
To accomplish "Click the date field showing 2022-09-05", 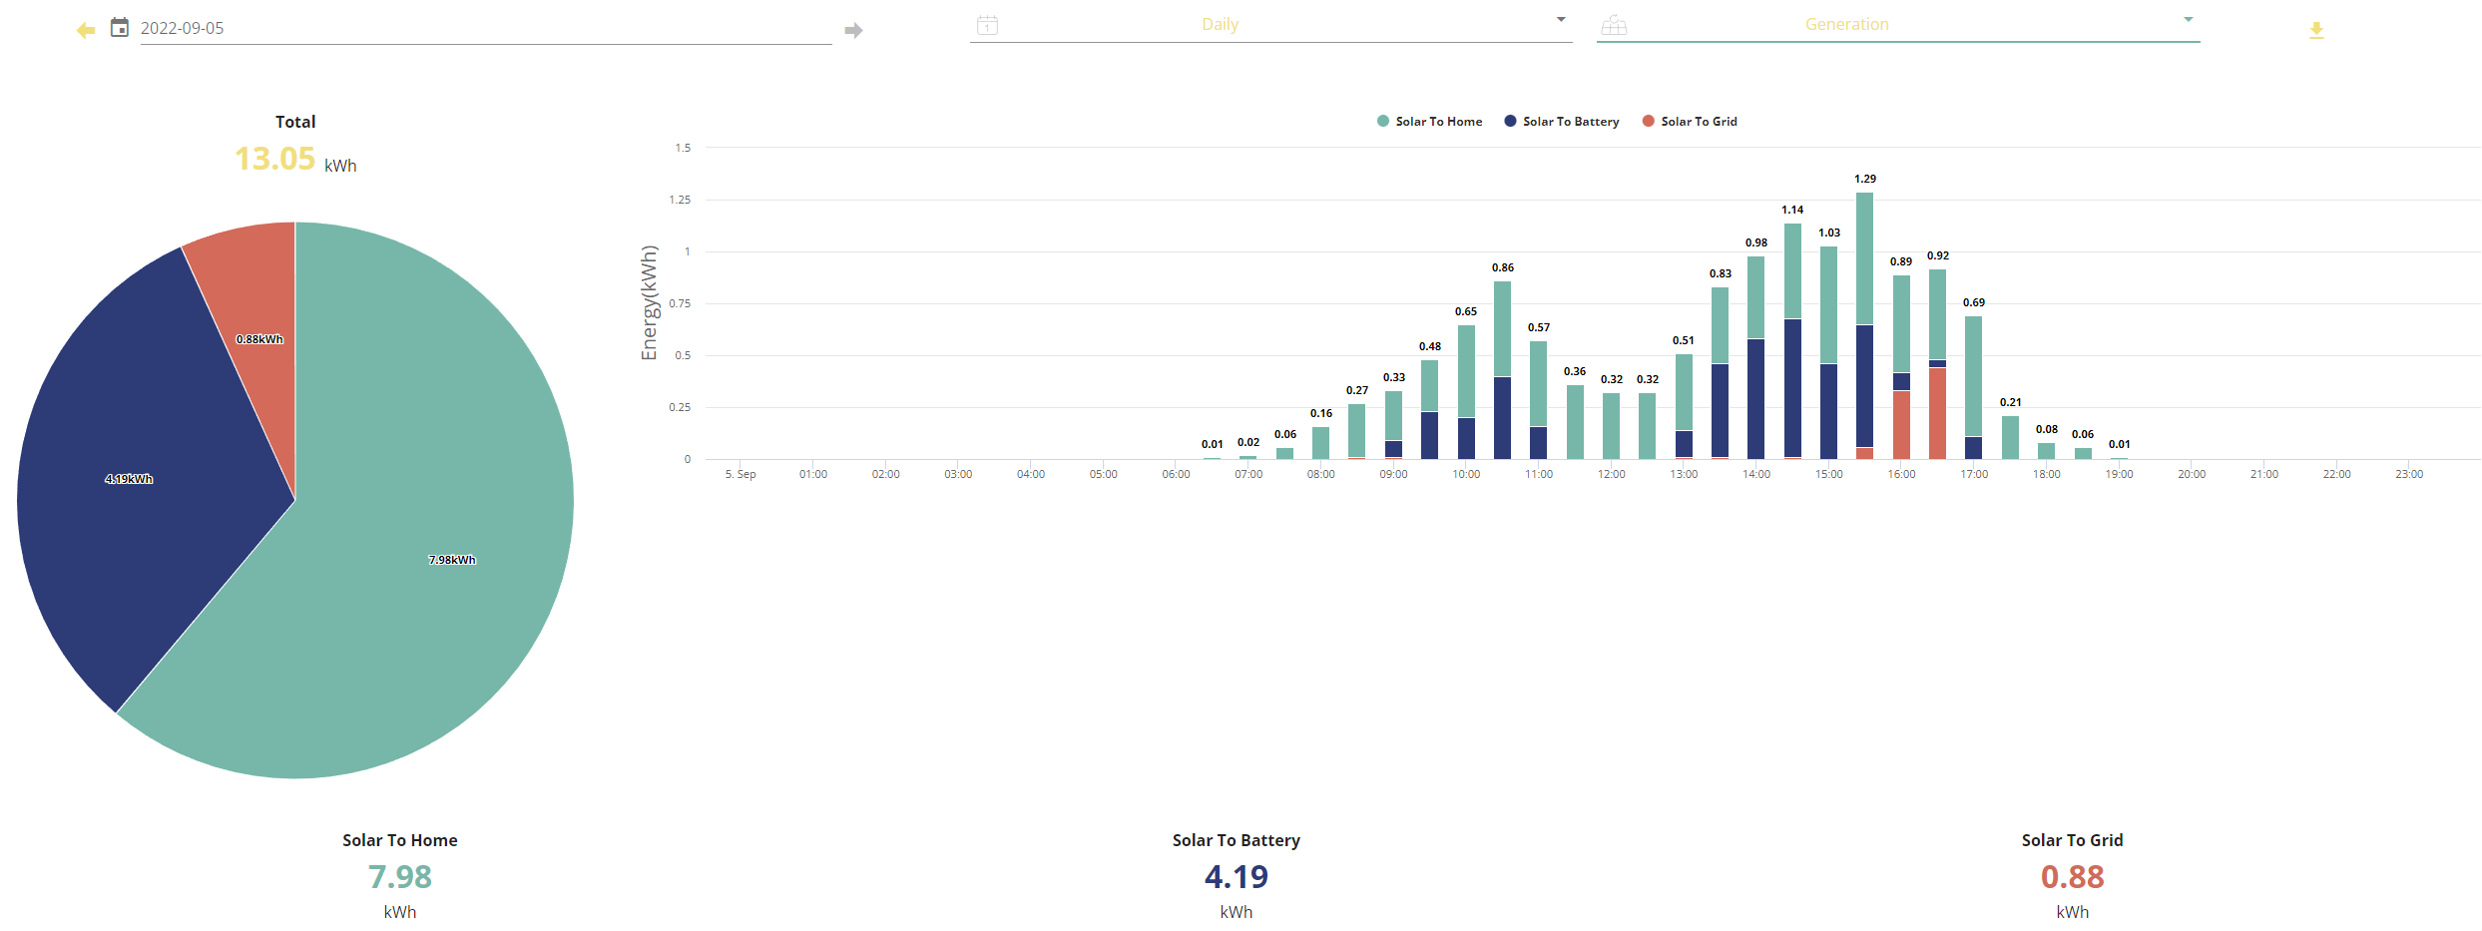I will coord(485,28).
